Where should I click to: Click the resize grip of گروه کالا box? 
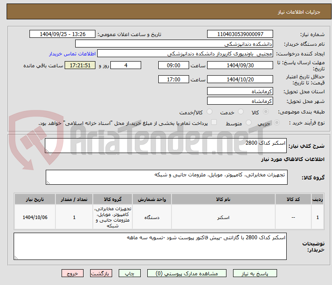point(48,183)
